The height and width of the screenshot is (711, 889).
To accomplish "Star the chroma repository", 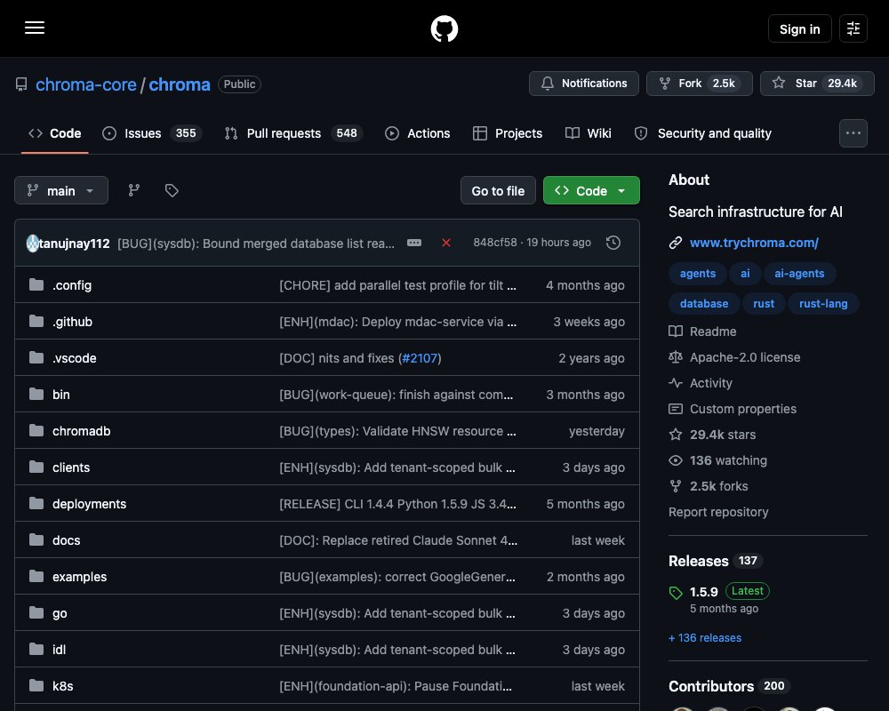I will [x=817, y=84].
